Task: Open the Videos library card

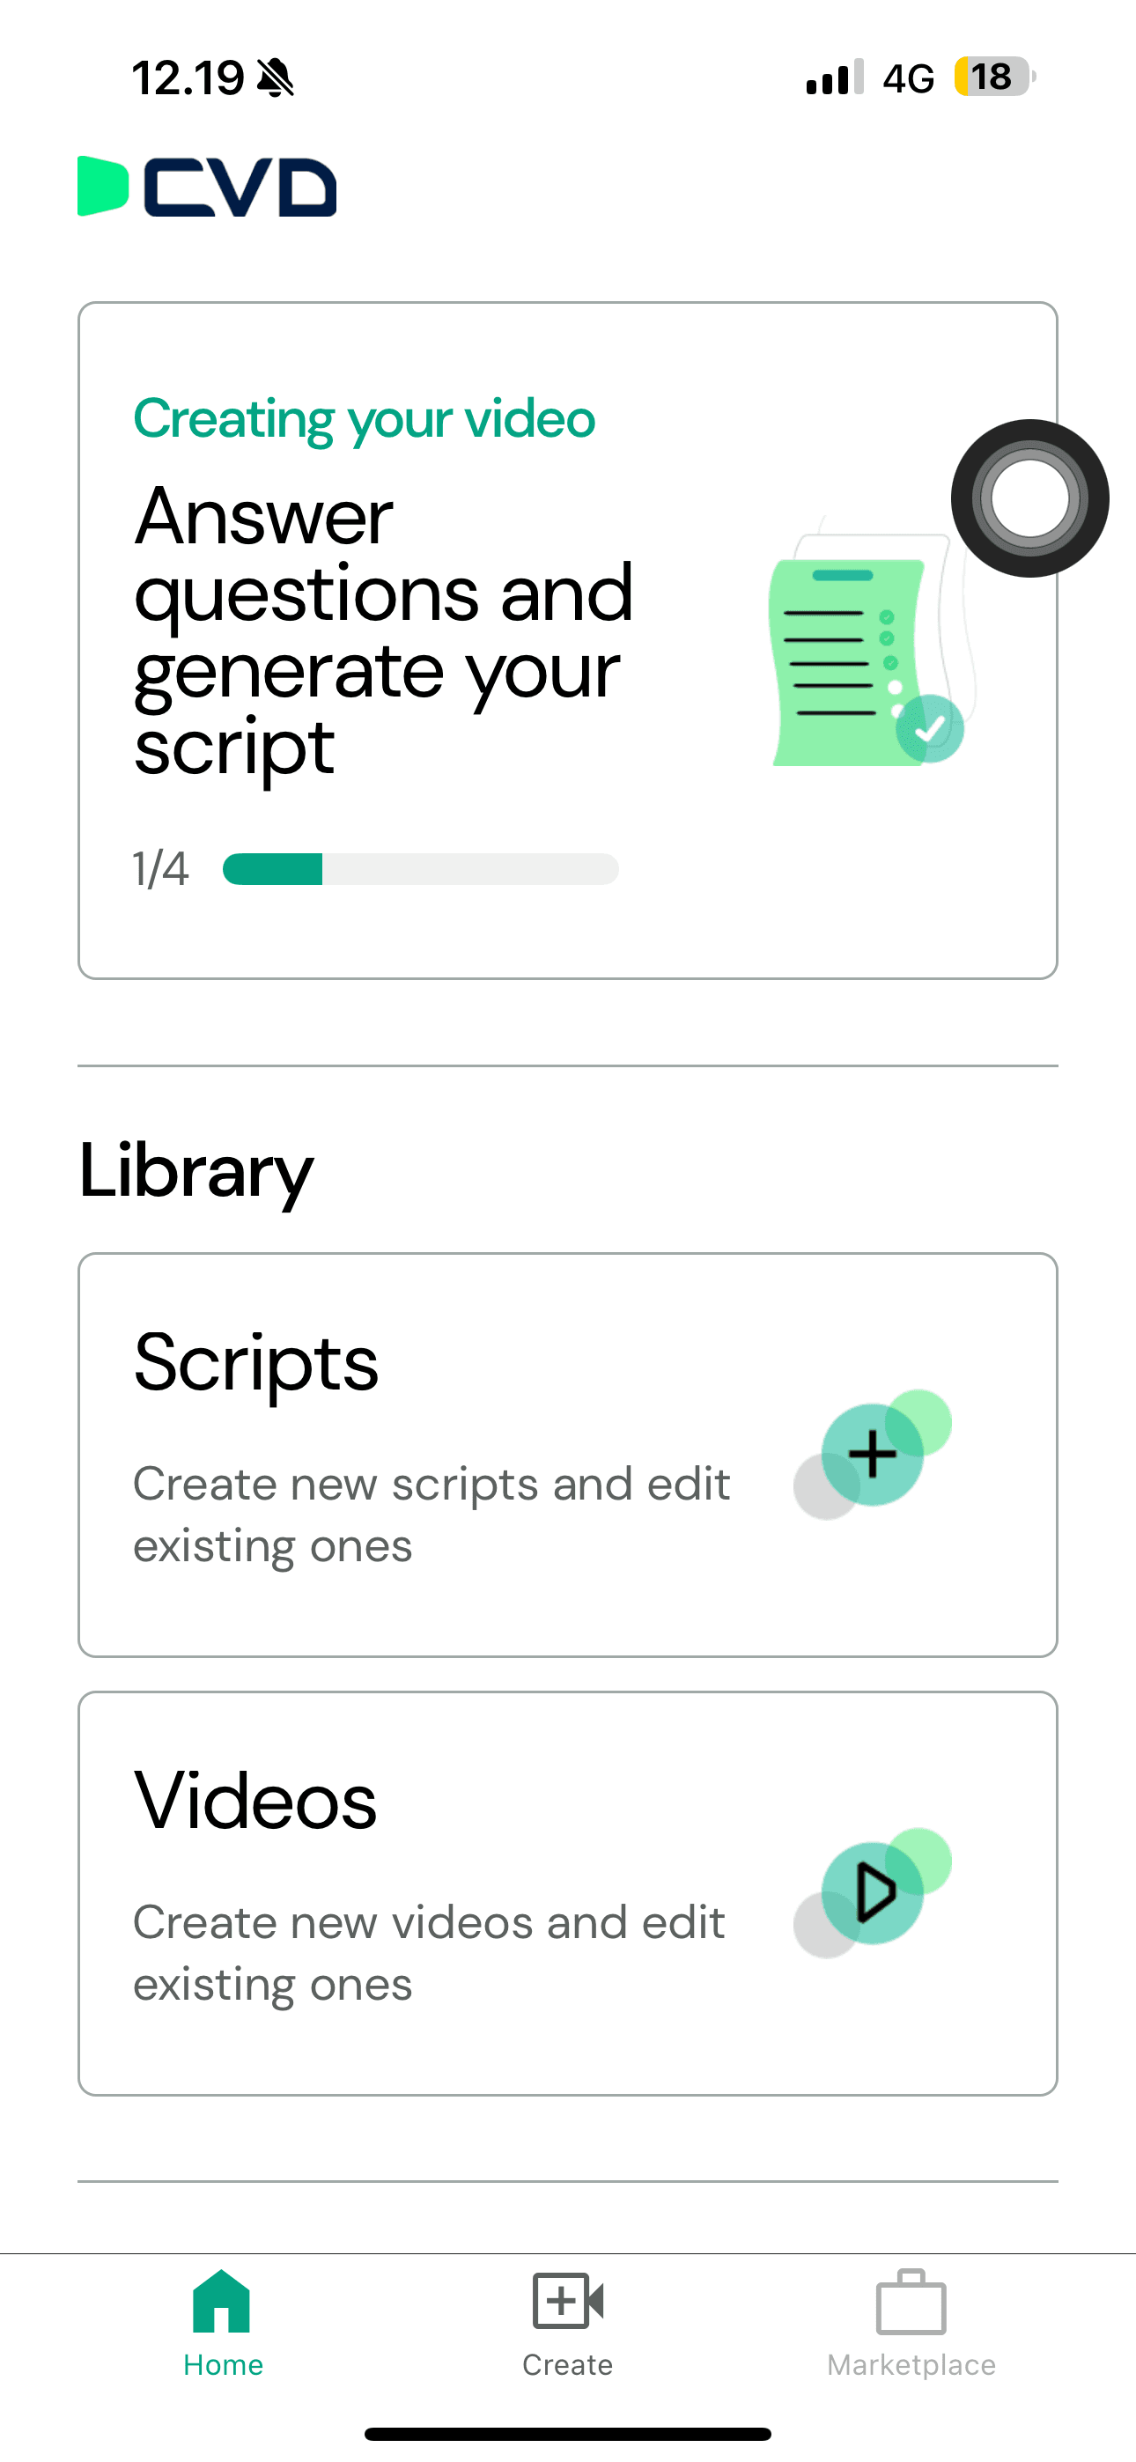Action: coord(568,1892)
